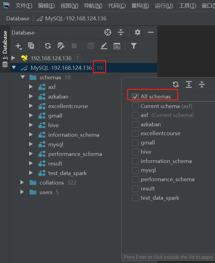This screenshot has height=263, width=215.
Task: Click the database stack icon on side tab
Action: point(5,65)
